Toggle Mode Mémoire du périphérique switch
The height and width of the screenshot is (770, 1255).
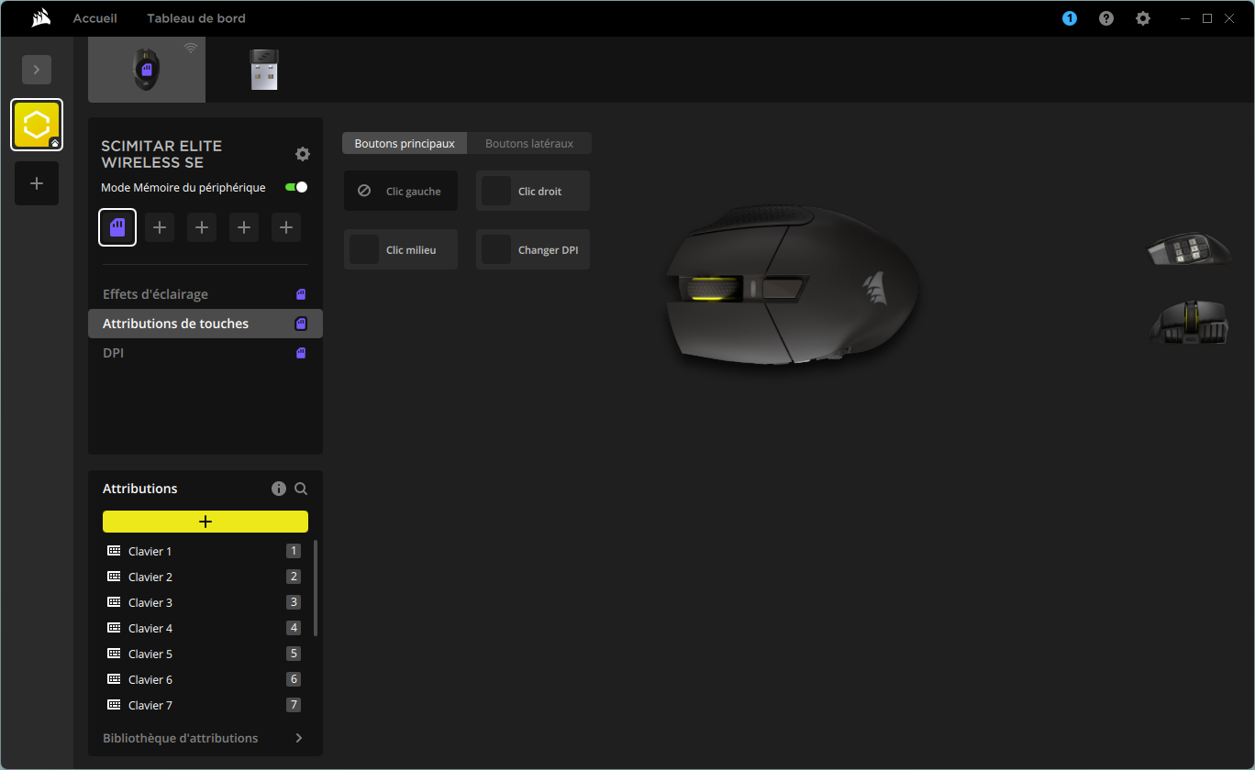(x=296, y=187)
